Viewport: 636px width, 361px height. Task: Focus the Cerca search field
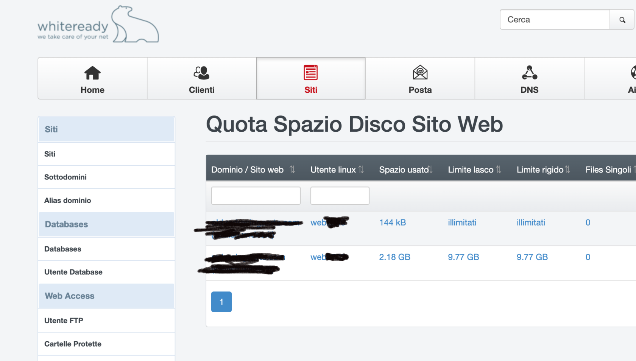pos(555,20)
